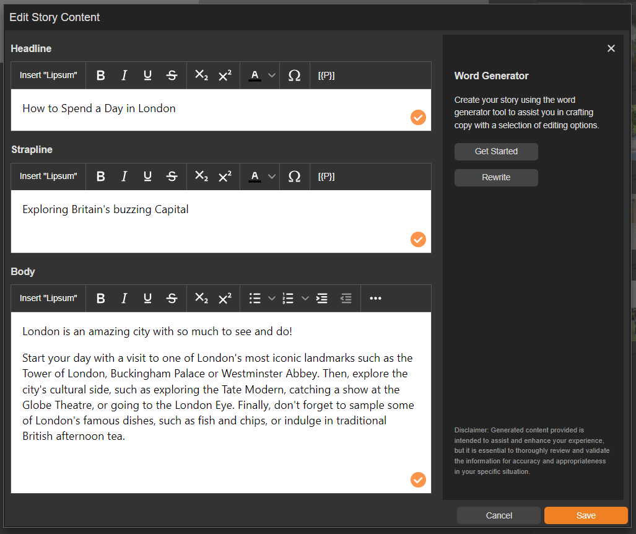The width and height of the screenshot is (636, 534).
Task: Click Strapline text color swatch
Action: coord(255,177)
